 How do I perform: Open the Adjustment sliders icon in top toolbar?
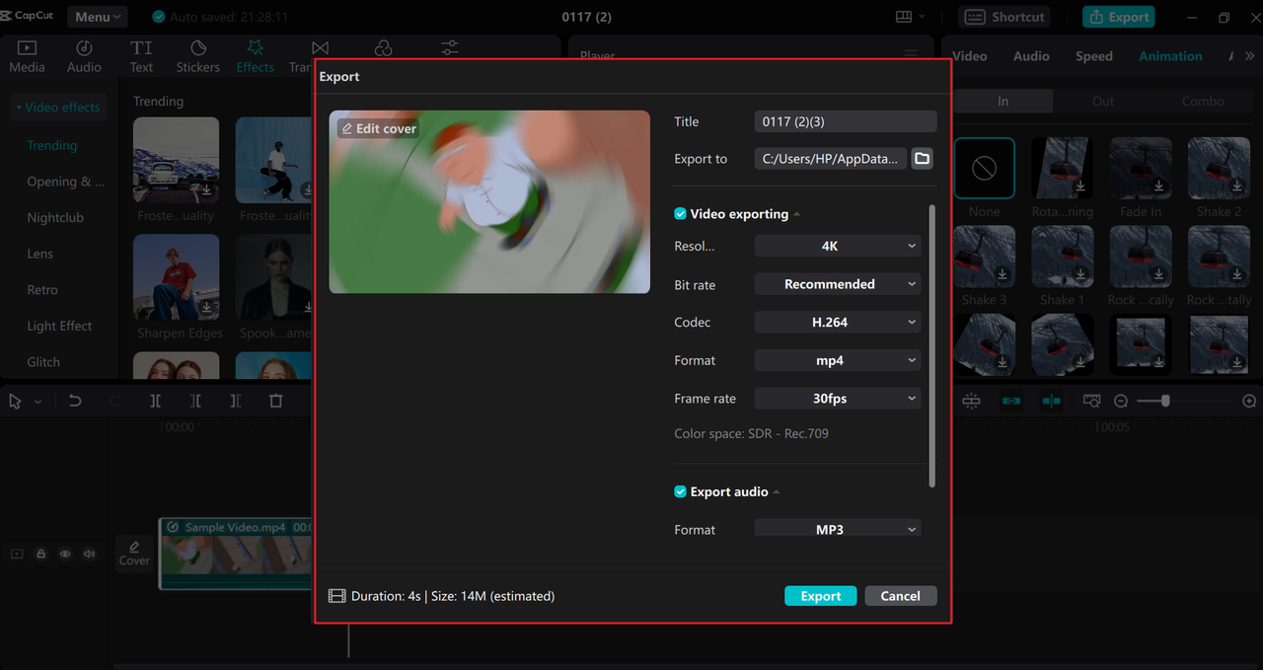[x=449, y=48]
